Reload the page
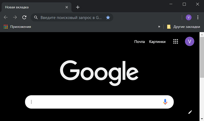204x121 pixels. tap(24, 17)
